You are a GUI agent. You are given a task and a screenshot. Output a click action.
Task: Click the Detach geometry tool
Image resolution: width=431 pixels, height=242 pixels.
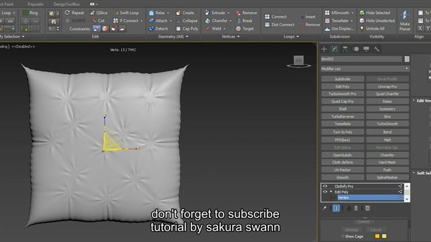click(x=158, y=28)
